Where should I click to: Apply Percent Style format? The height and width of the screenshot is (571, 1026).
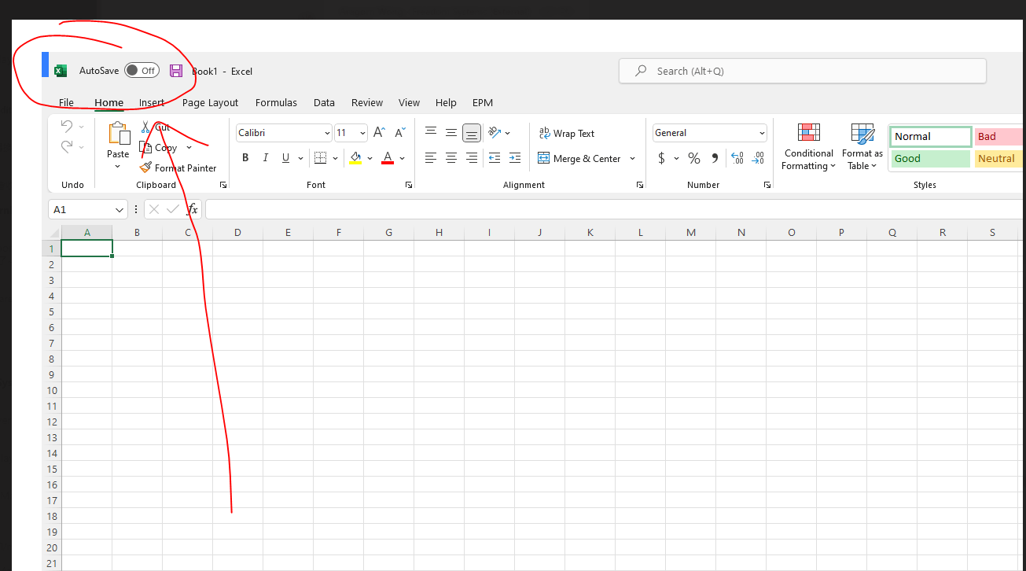[694, 158]
